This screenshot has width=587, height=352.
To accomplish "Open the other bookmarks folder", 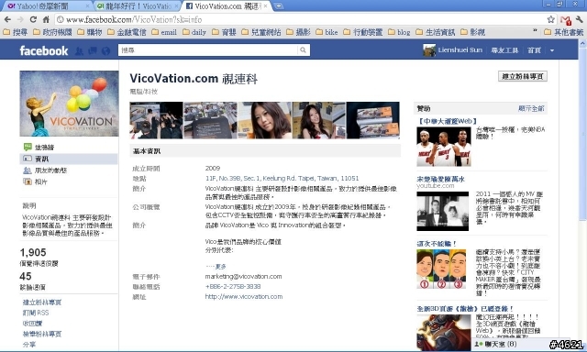I will (x=563, y=32).
